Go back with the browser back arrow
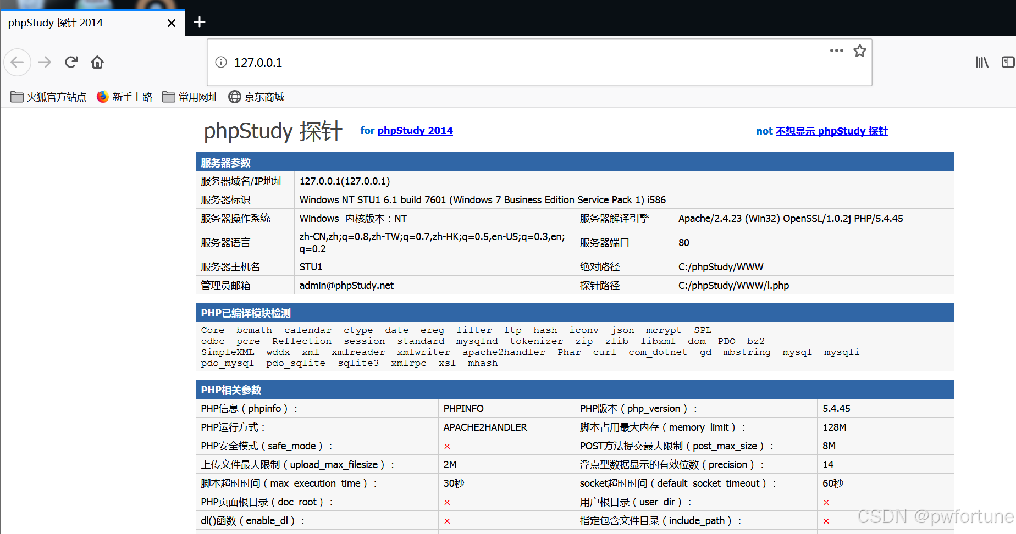 pos(17,62)
